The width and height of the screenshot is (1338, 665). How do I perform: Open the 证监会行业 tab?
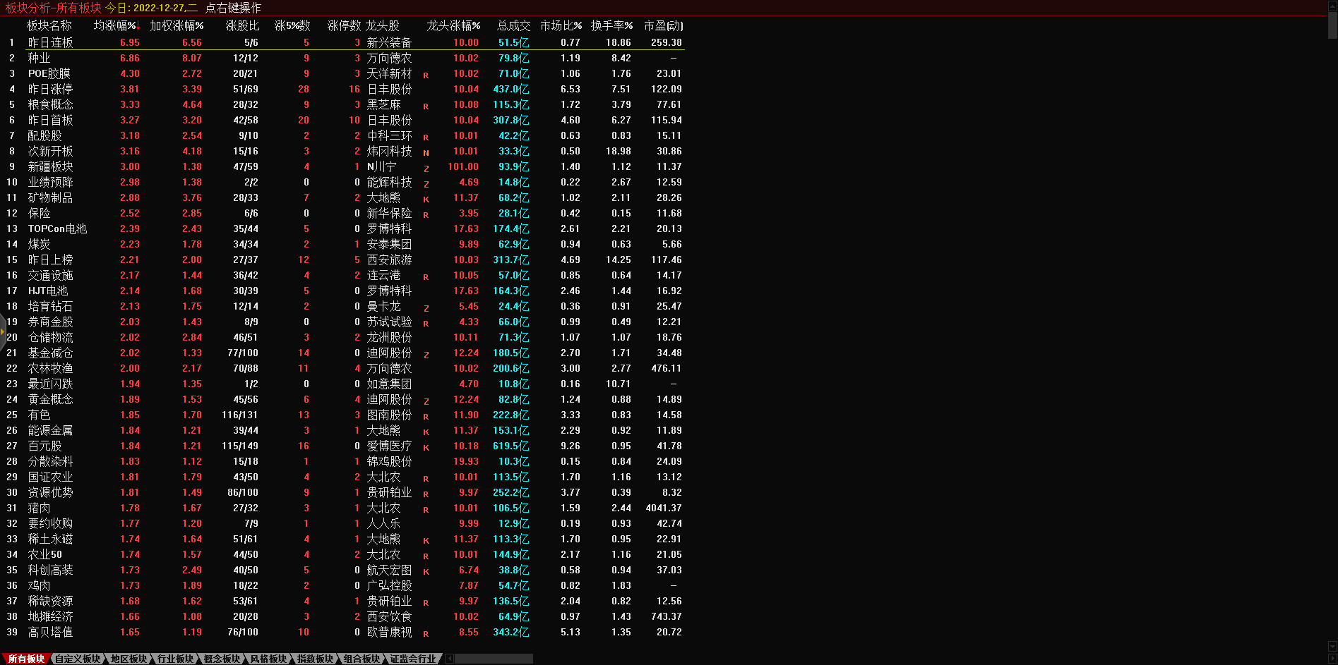pyautogui.click(x=413, y=659)
